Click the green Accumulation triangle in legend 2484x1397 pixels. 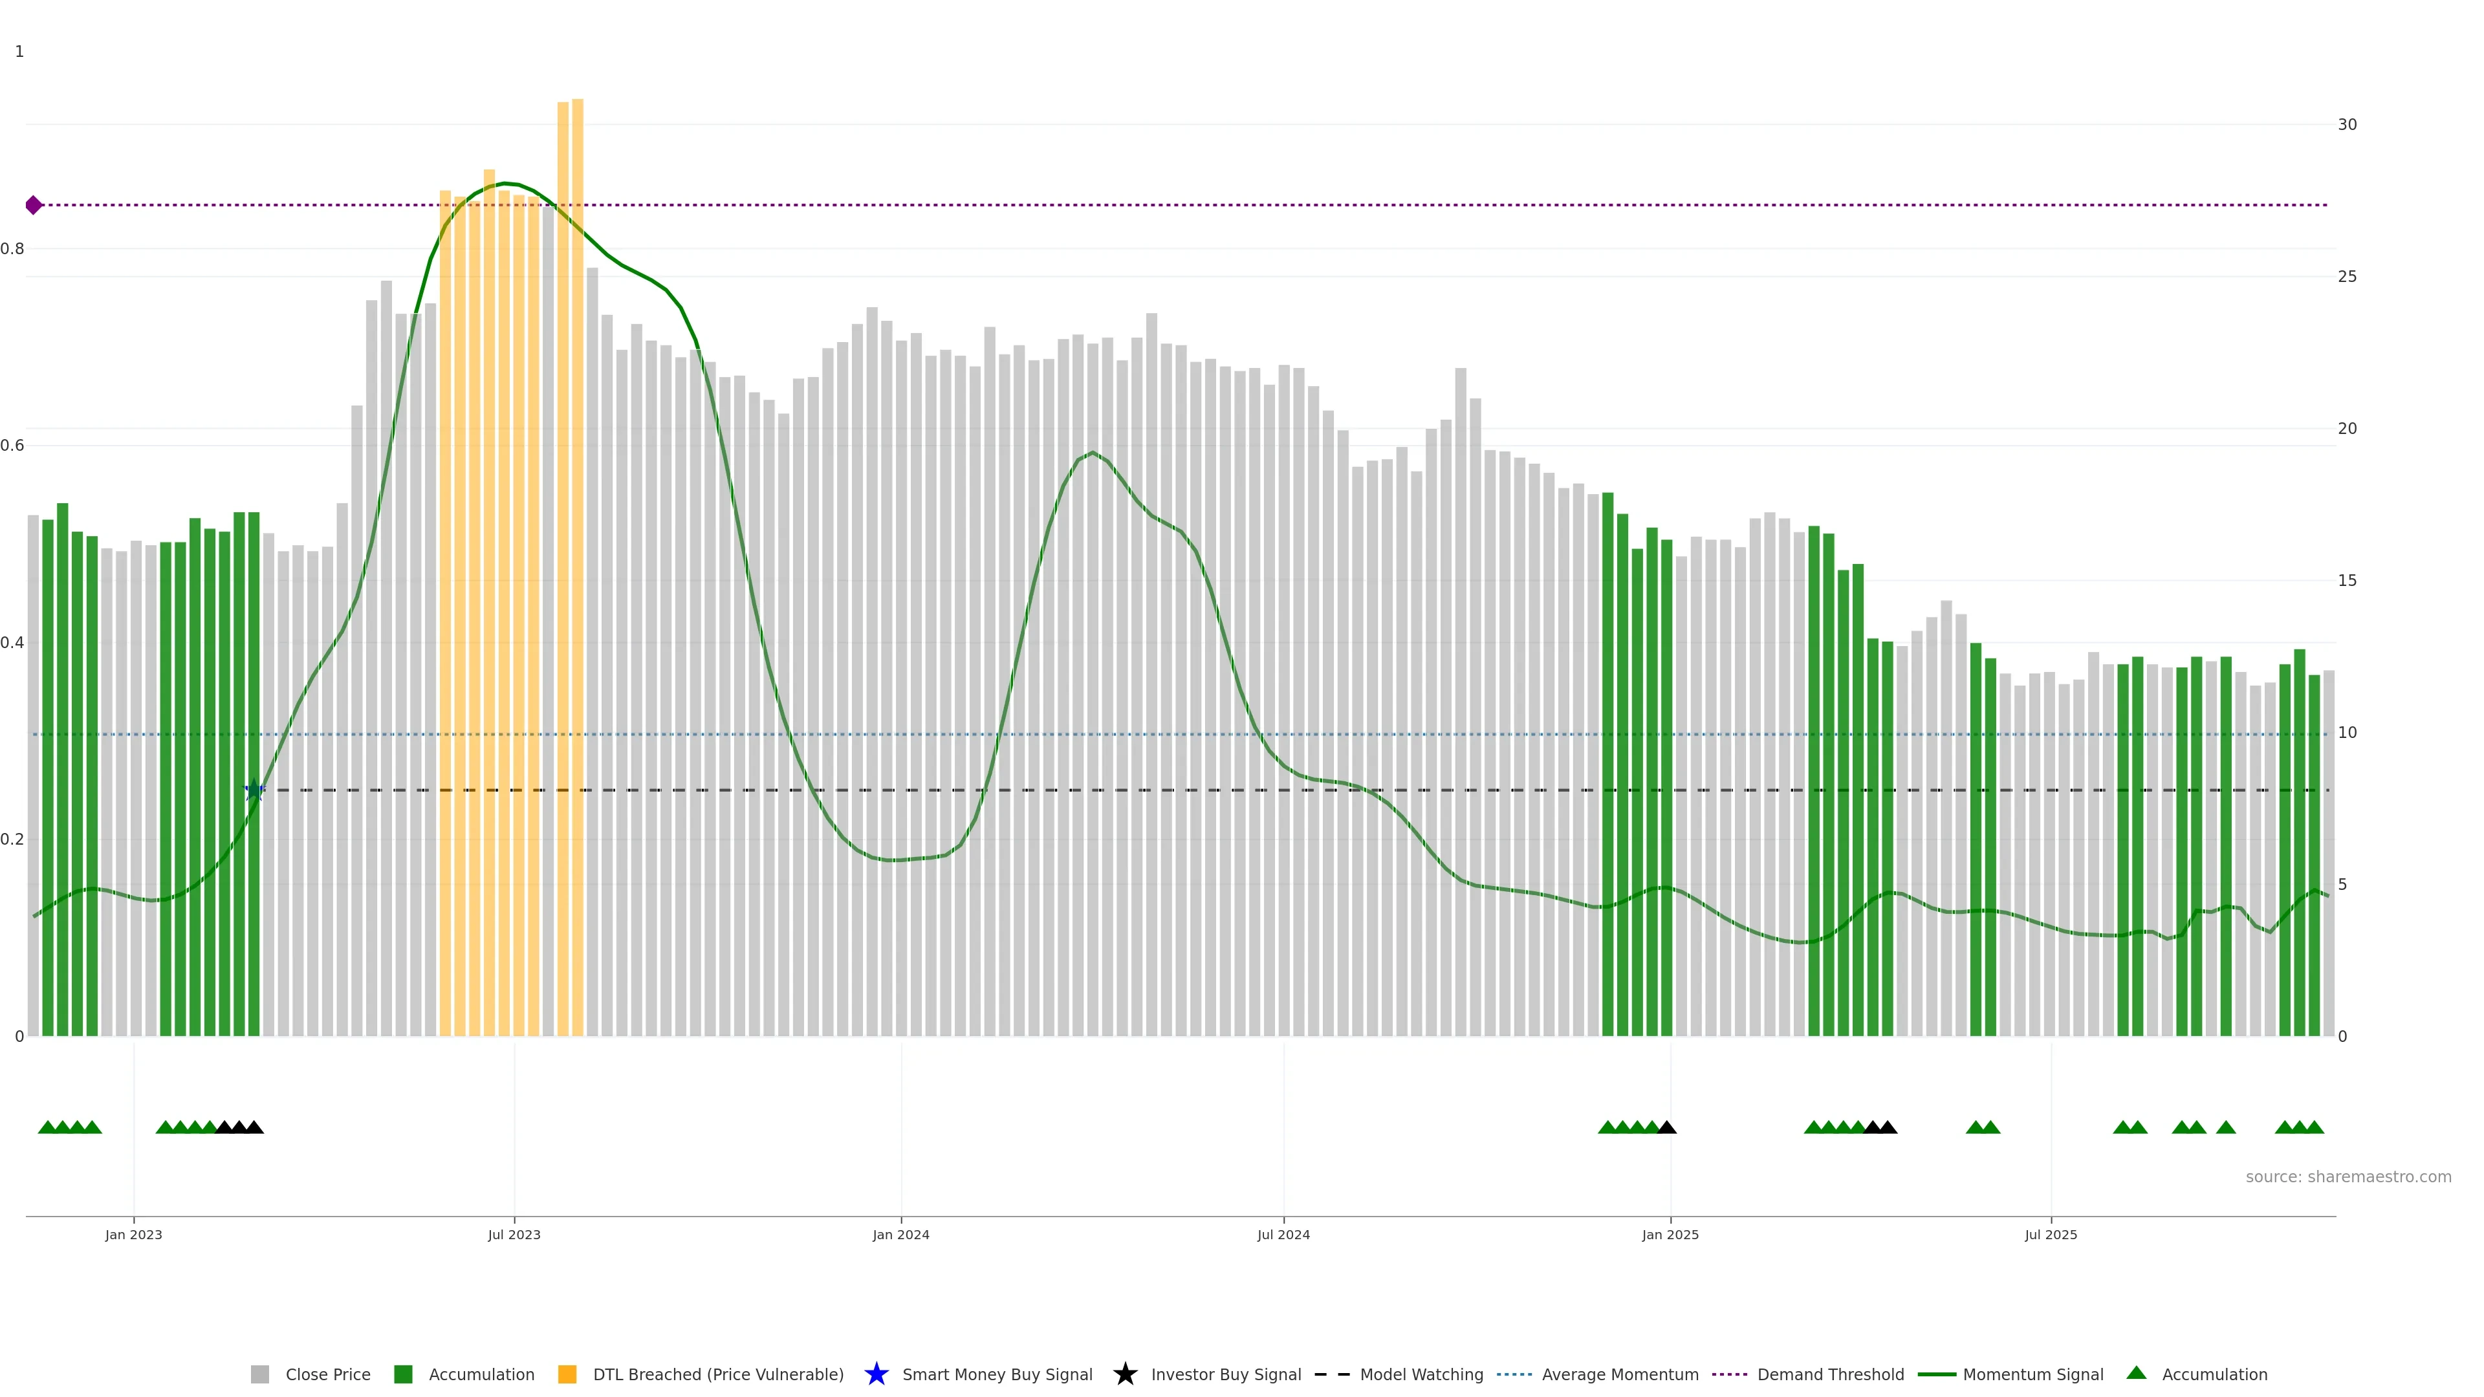click(x=2136, y=1373)
